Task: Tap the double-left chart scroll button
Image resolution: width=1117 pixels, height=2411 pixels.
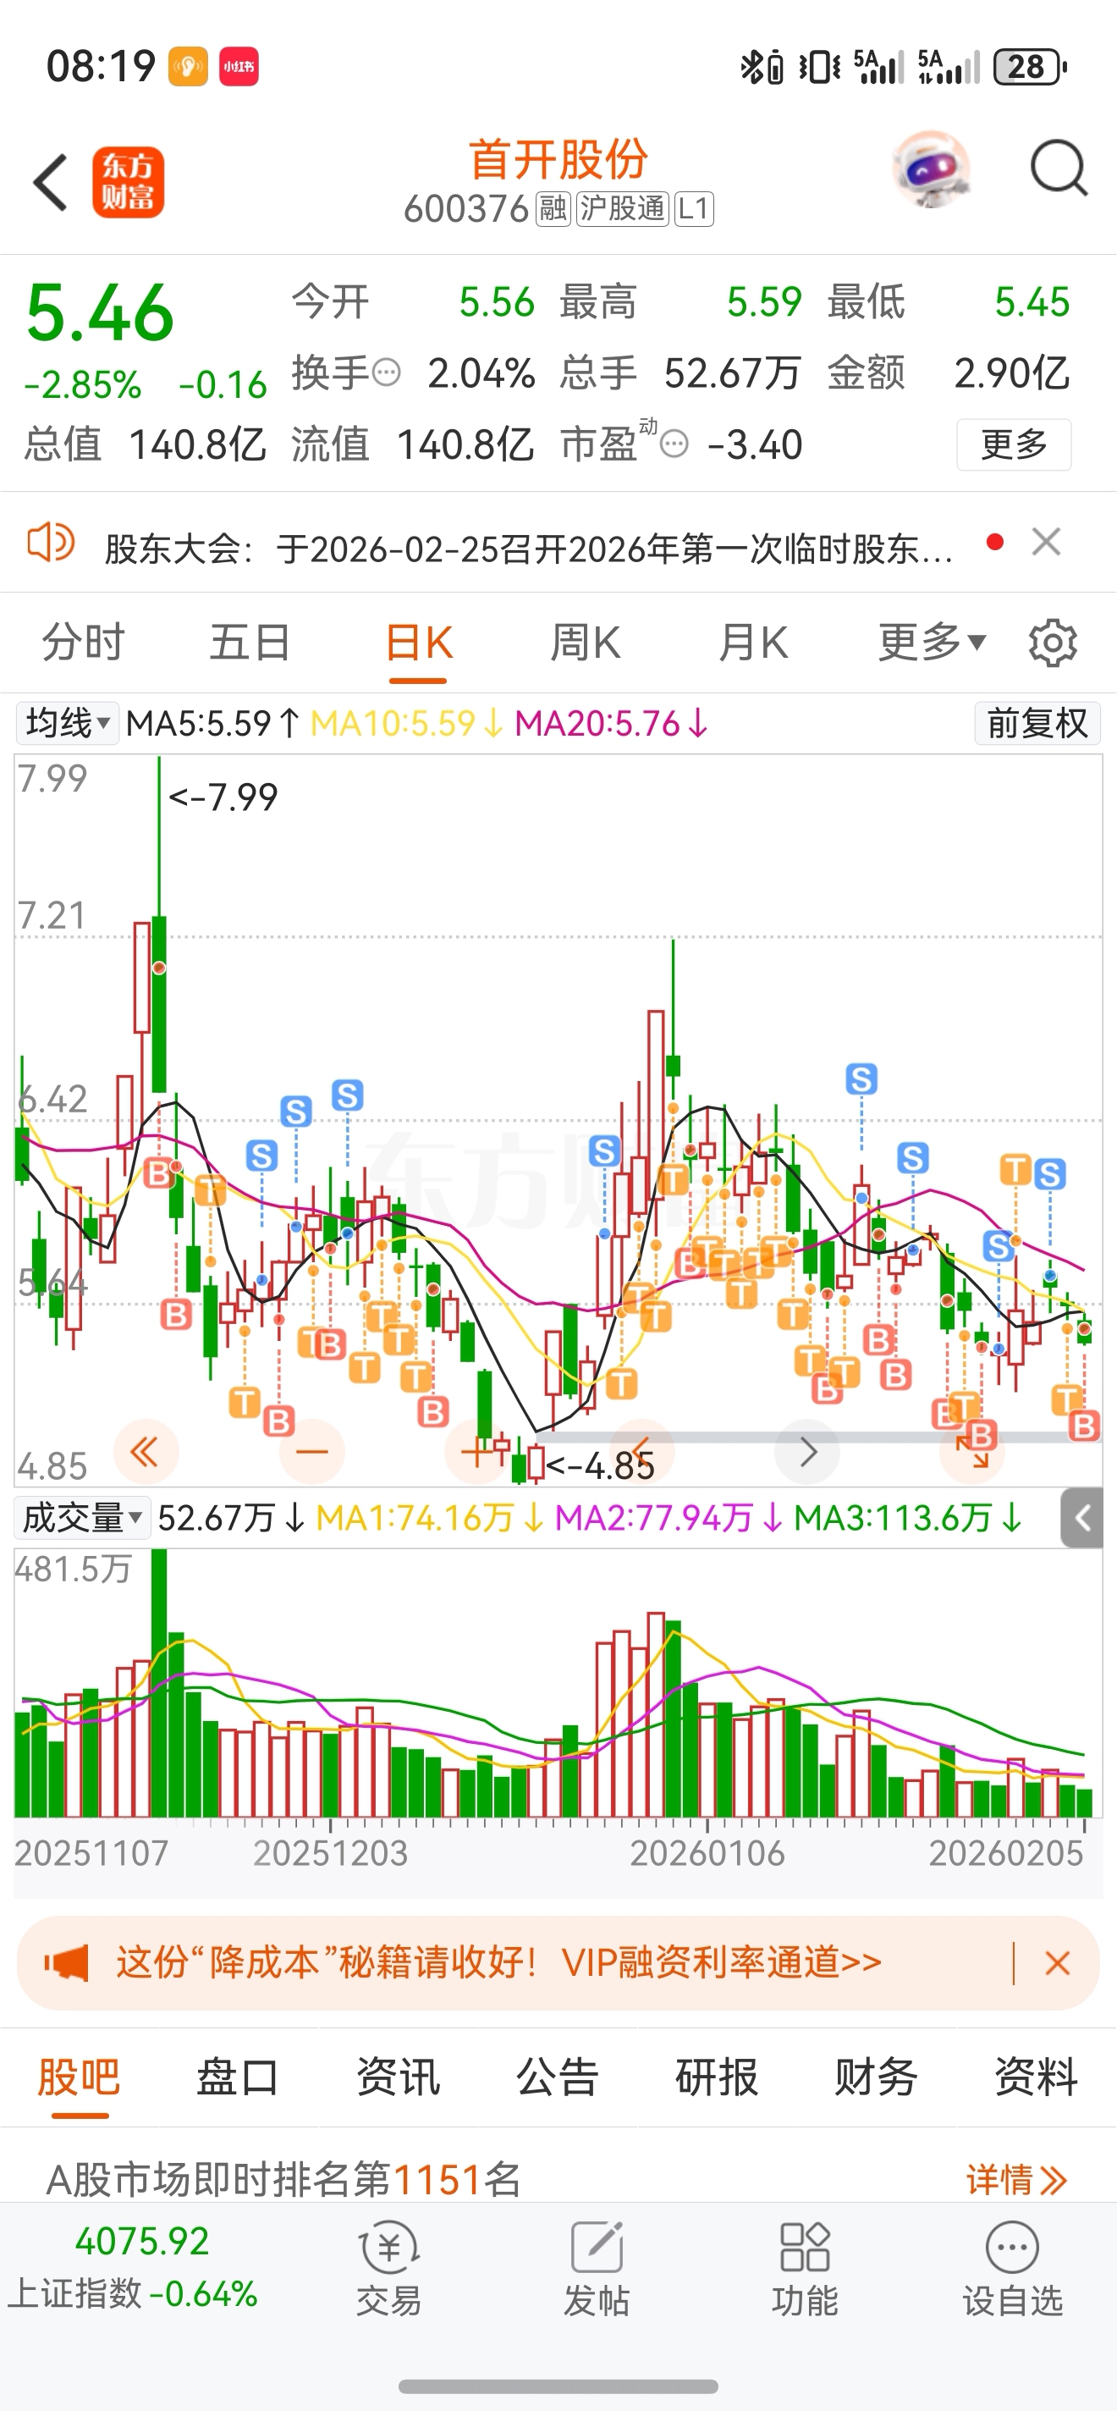Action: (145, 1453)
